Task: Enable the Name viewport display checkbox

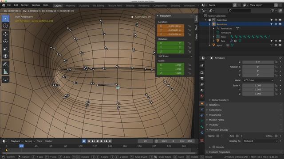Action: click(218, 136)
